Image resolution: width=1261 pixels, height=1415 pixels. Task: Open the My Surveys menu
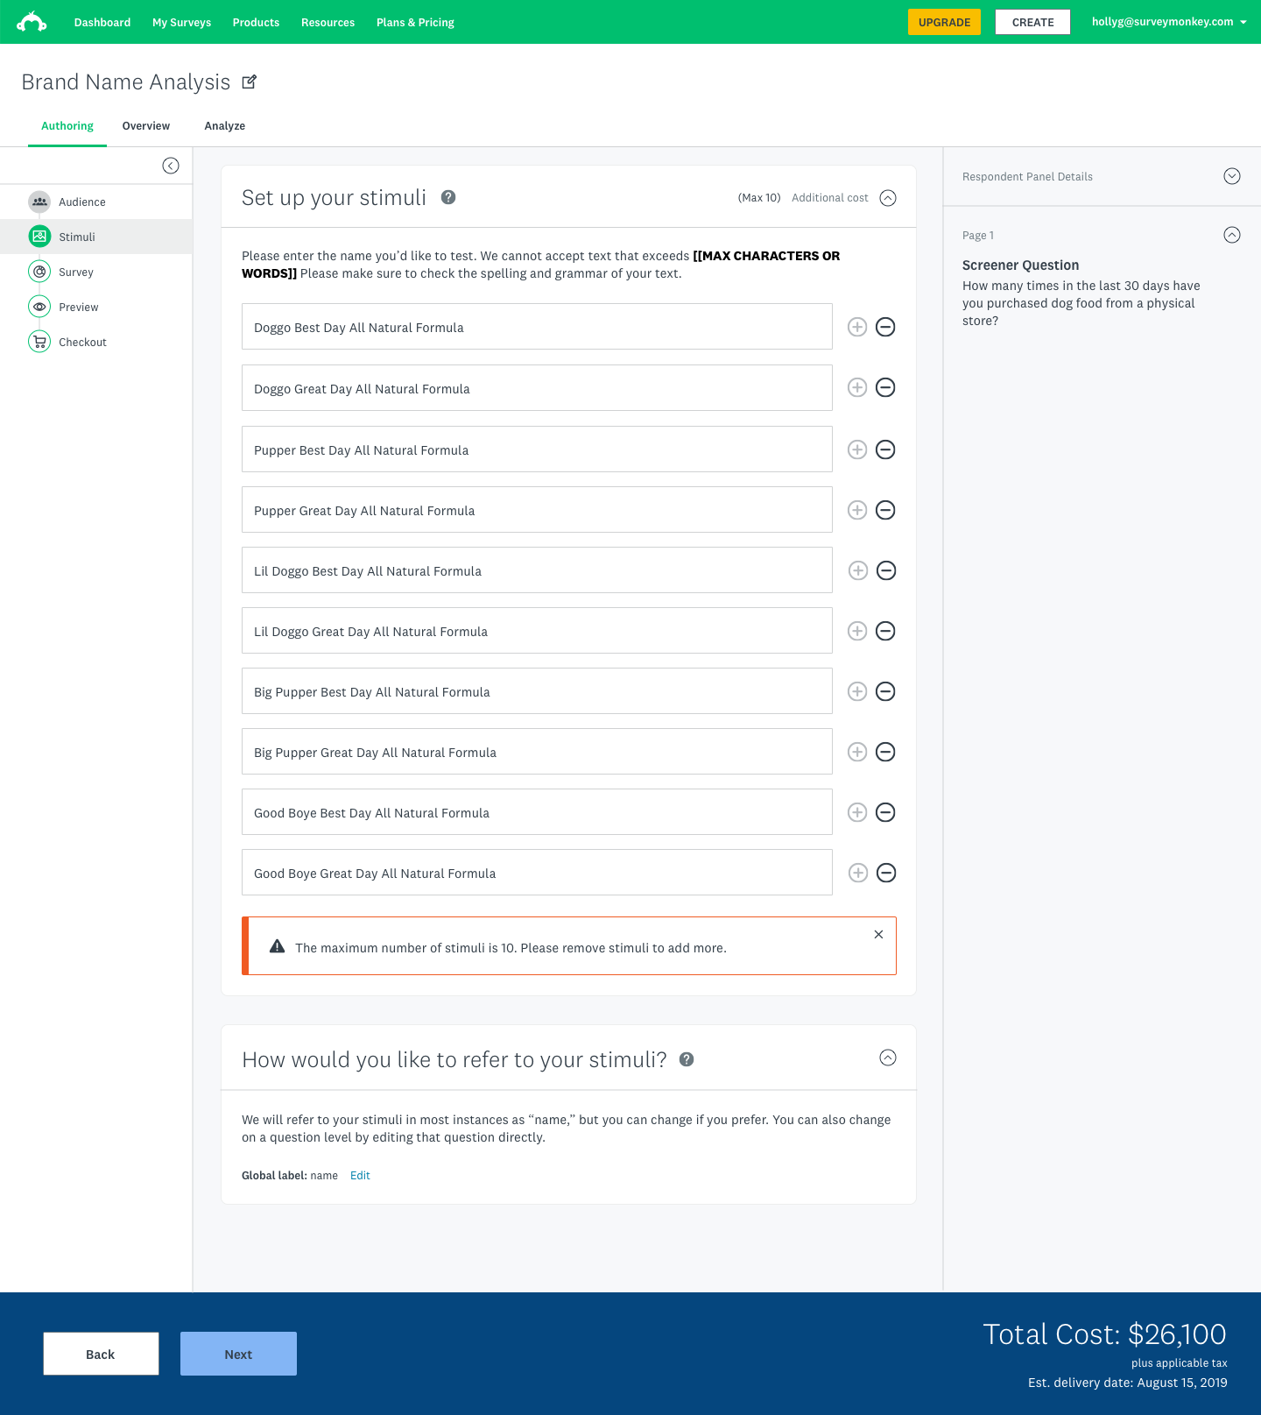181,23
